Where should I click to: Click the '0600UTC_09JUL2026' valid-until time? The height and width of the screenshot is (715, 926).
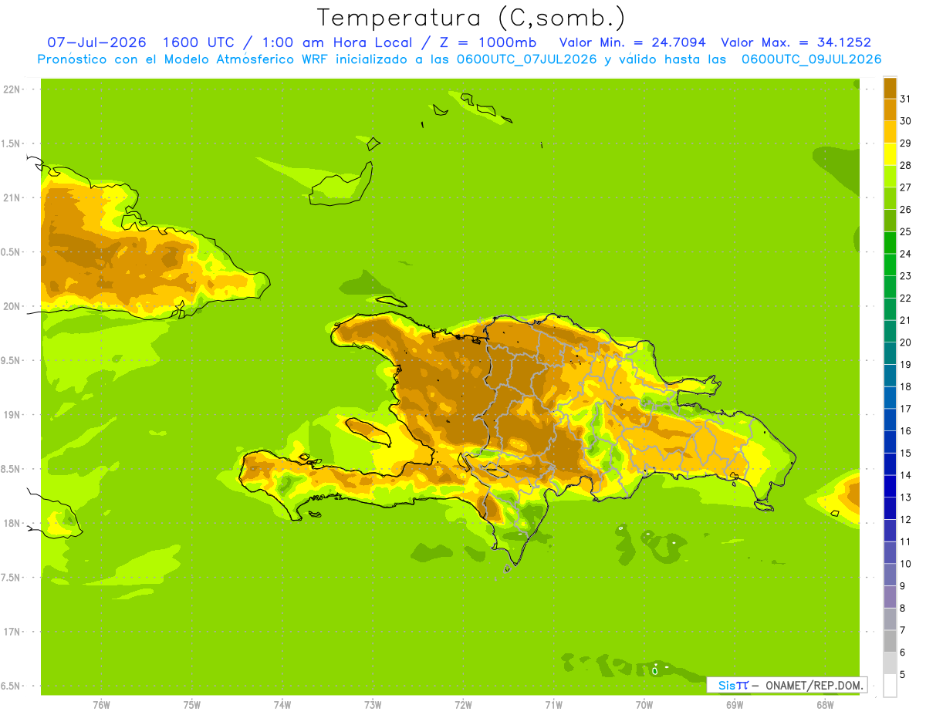tap(811, 59)
